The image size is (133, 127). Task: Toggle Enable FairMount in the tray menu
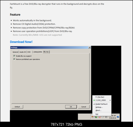102,104
